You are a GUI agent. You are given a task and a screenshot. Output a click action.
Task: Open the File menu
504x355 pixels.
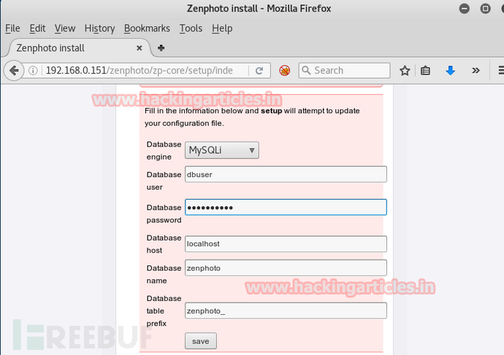click(12, 28)
